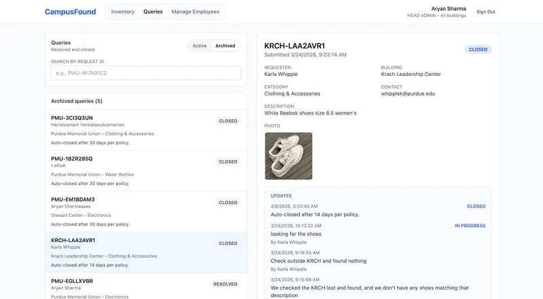
Task: Click the IN PROGRESS update label
Action: [x=470, y=226]
